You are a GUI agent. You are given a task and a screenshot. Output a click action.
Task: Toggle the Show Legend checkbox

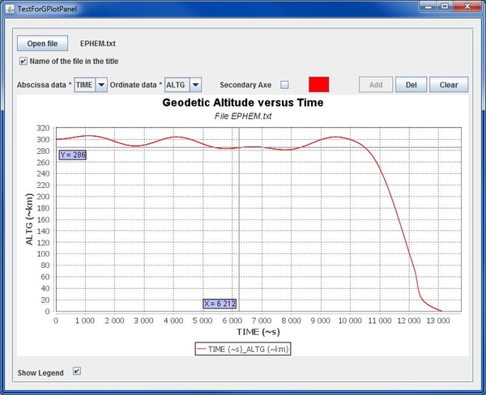pyautogui.click(x=77, y=371)
